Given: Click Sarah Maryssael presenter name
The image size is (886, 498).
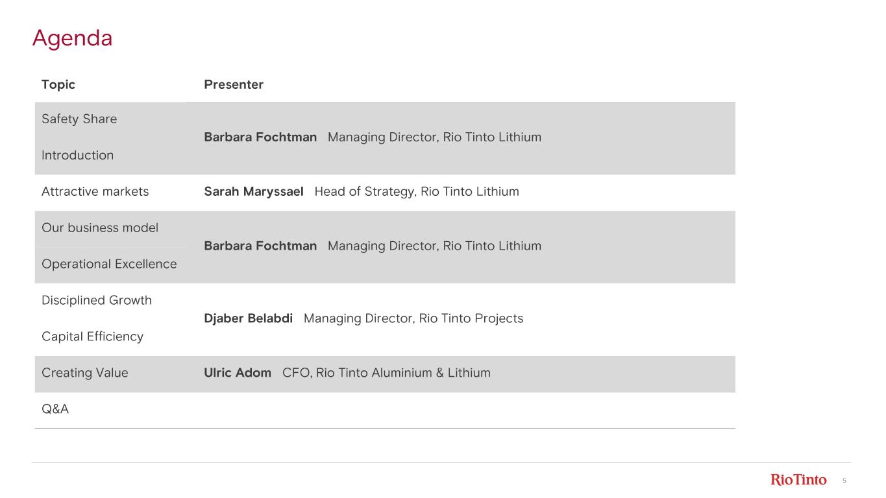Looking at the screenshot, I should point(254,192).
